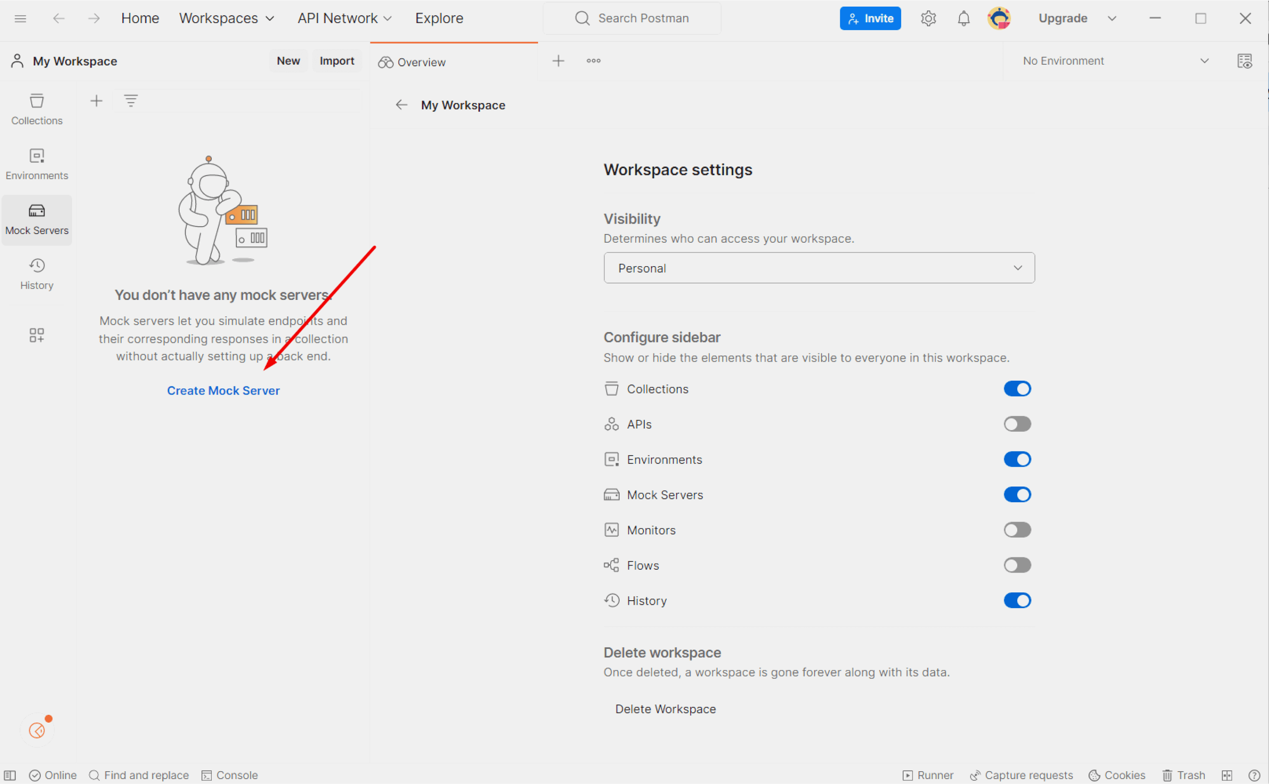Enable the Flows sidebar switch

tap(1017, 565)
